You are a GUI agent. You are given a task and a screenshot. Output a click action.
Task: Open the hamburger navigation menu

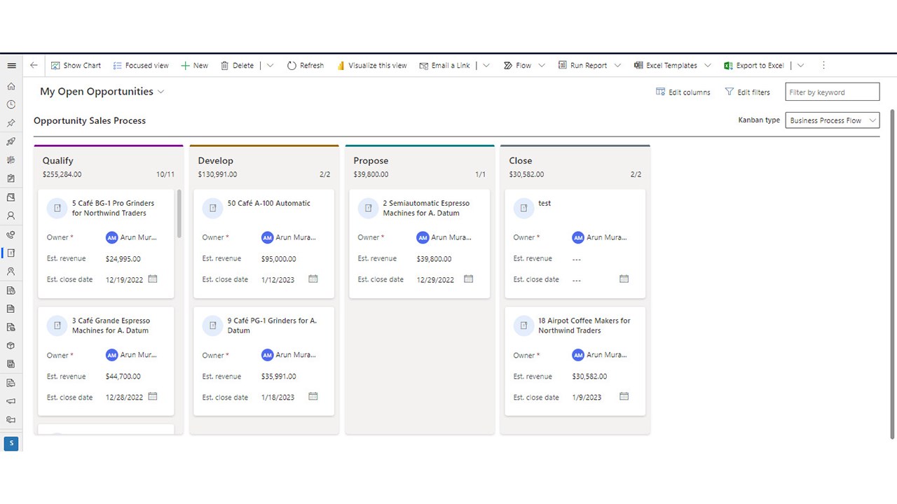click(11, 66)
